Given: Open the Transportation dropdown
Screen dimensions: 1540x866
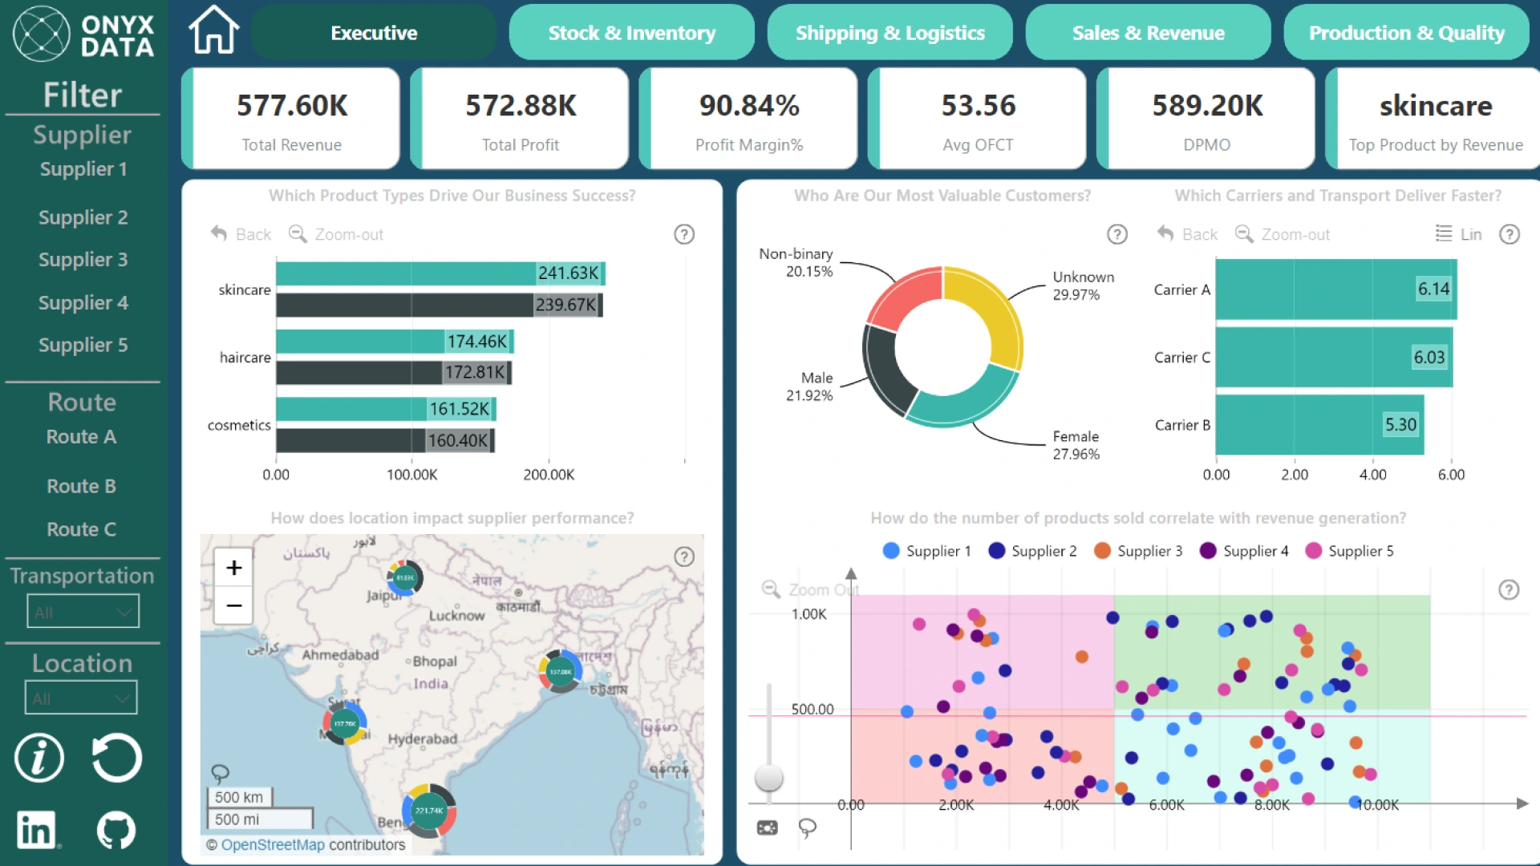Looking at the screenshot, I should 83,611.
